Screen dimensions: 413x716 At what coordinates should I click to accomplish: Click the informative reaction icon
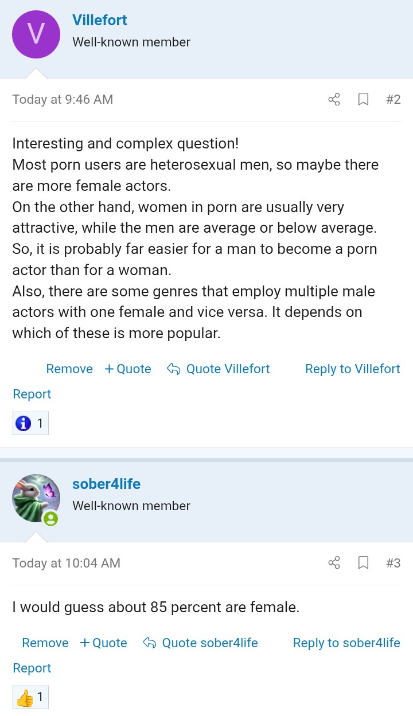click(23, 424)
